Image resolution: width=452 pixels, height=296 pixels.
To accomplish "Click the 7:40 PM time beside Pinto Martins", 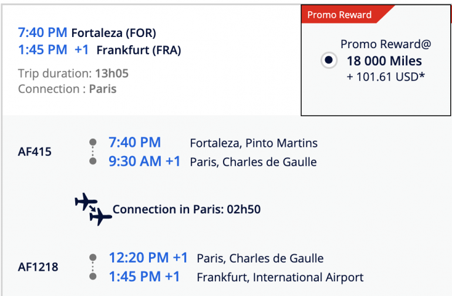I will tap(134, 142).
